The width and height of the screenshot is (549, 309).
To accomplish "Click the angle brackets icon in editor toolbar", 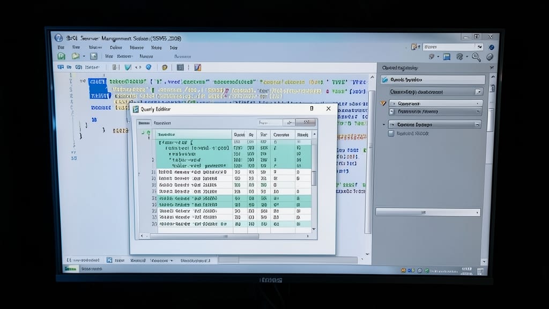I will (138, 67).
